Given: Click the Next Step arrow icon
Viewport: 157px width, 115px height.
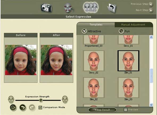Looking at the screenshot, I should coord(151,10).
